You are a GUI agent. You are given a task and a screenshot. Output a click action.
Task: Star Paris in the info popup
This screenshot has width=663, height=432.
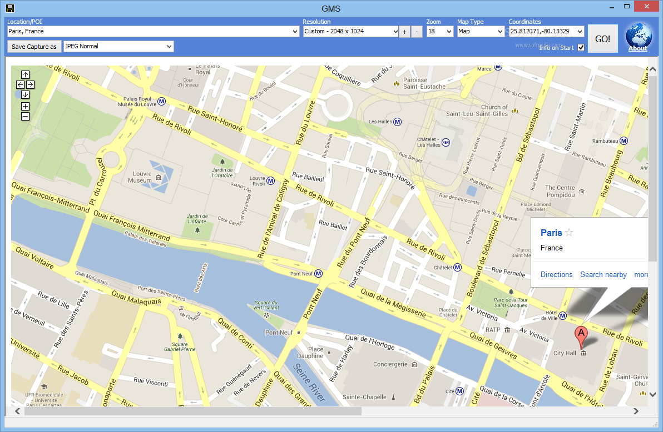coord(569,232)
